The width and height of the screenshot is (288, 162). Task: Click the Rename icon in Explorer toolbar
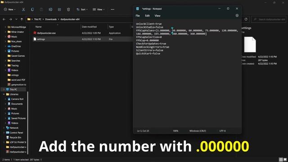pyautogui.click(x=50, y=9)
